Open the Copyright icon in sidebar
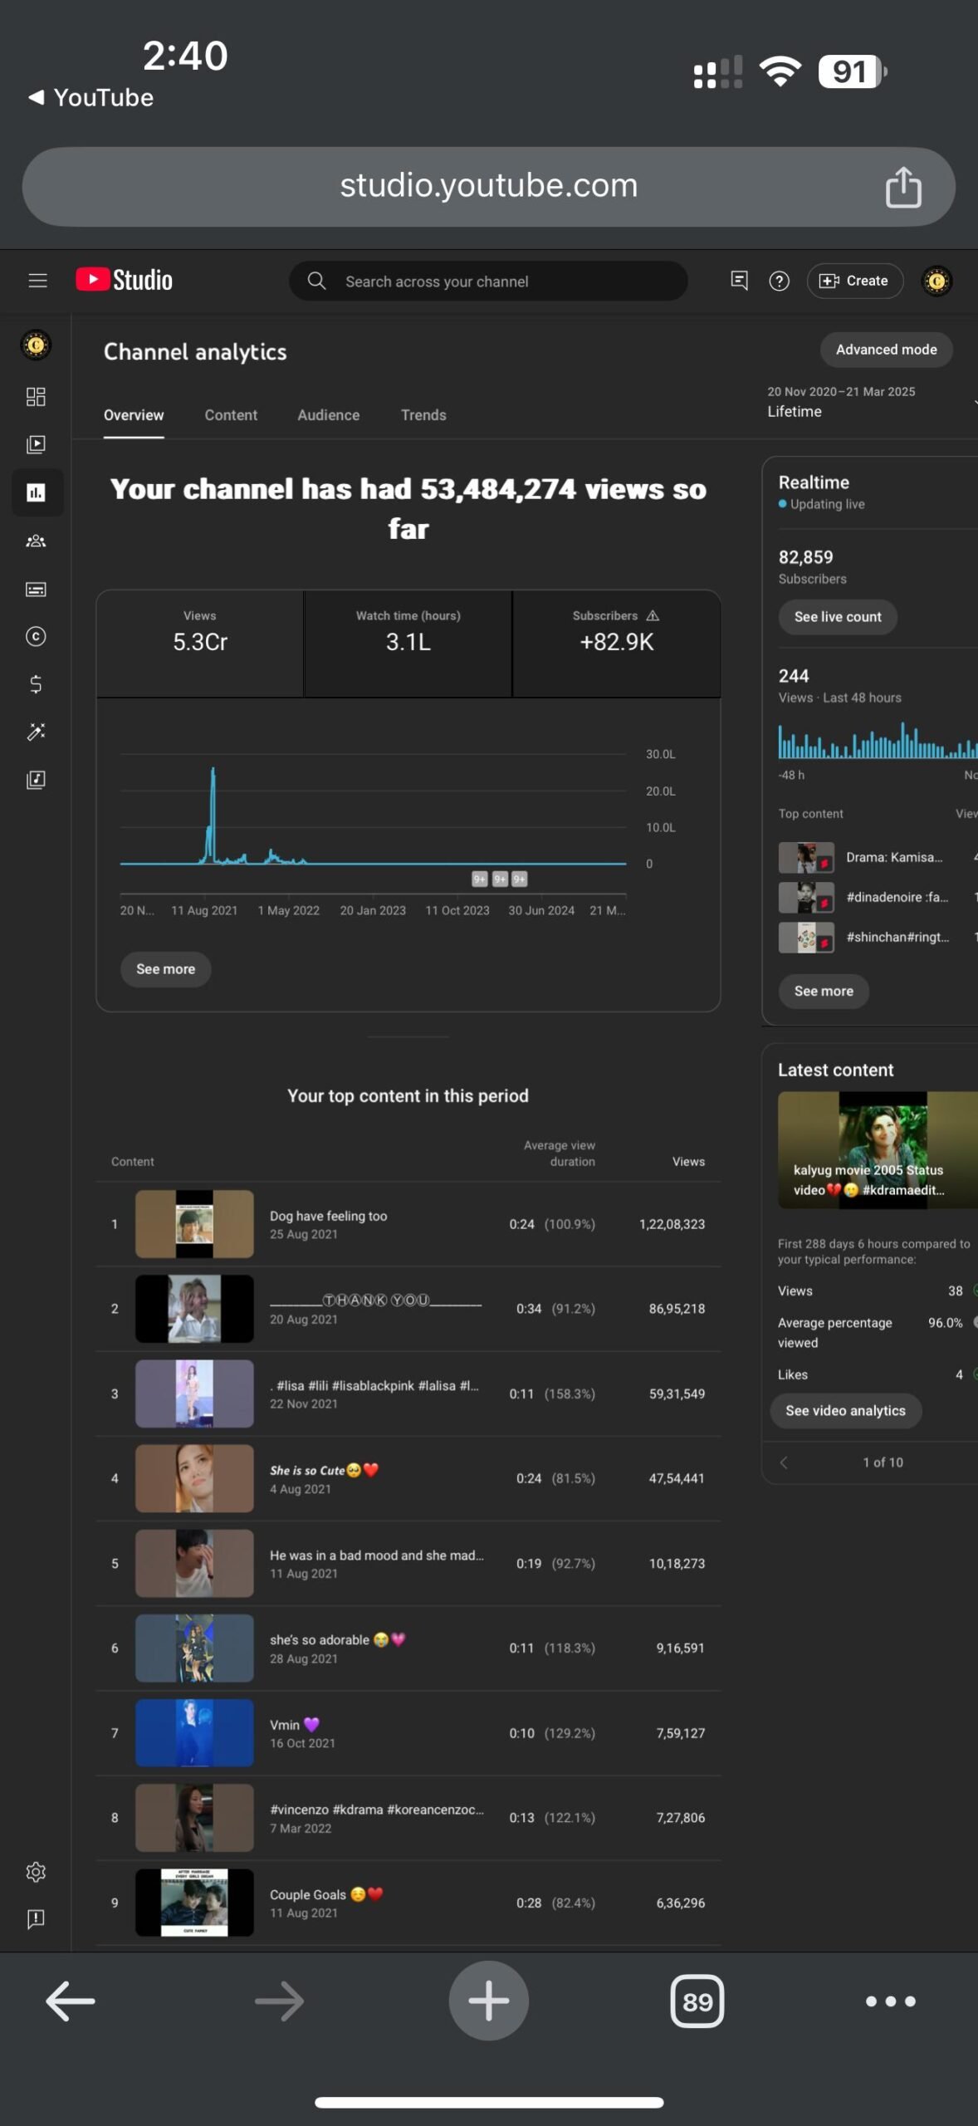Viewport: 978px width, 2126px height. [36, 636]
